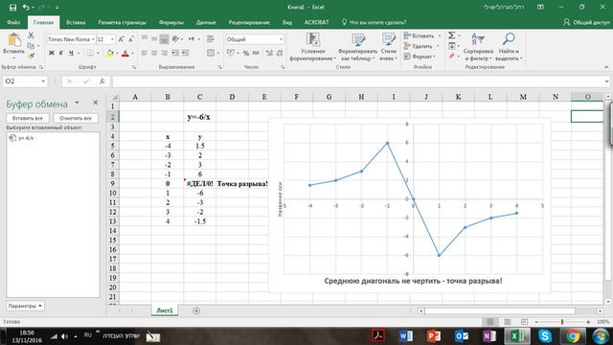The width and height of the screenshot is (613, 345).
Task: Switch to the Вставка ribbon tab
Action: 76,22
